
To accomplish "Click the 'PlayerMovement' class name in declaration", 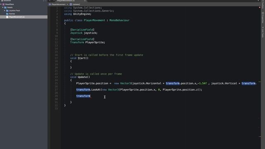I will point(94,20).
